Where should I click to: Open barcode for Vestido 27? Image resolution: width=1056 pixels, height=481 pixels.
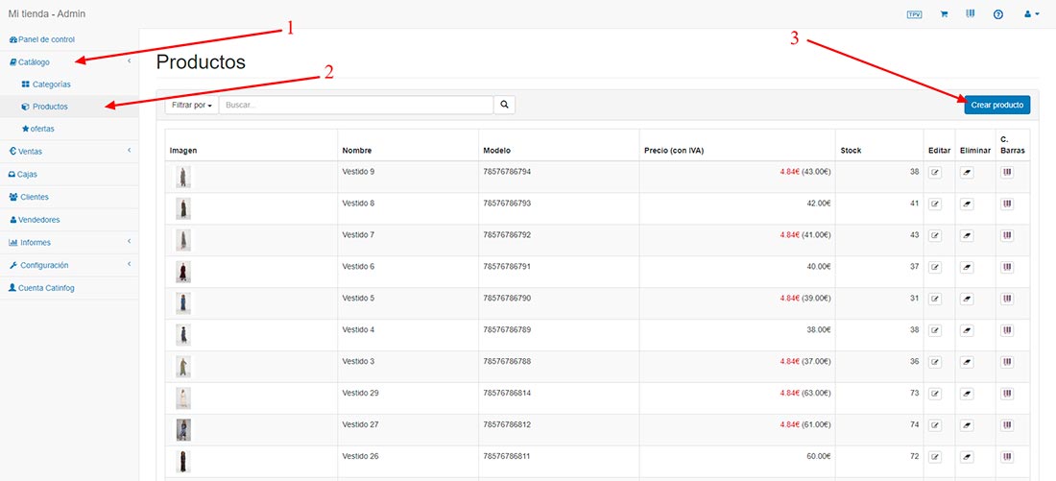pyautogui.click(x=1007, y=425)
